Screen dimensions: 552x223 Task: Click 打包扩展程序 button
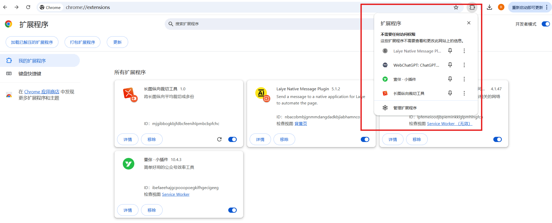coord(82,42)
